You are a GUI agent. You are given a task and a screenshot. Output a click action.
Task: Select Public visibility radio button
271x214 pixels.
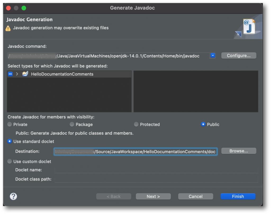pyautogui.click(x=203, y=124)
